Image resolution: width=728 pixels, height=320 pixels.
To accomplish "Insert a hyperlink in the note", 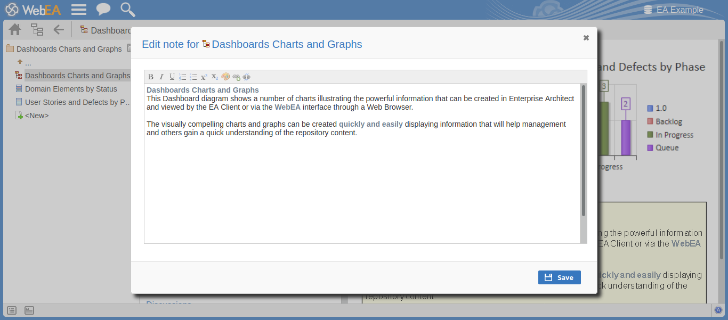I will (x=236, y=77).
